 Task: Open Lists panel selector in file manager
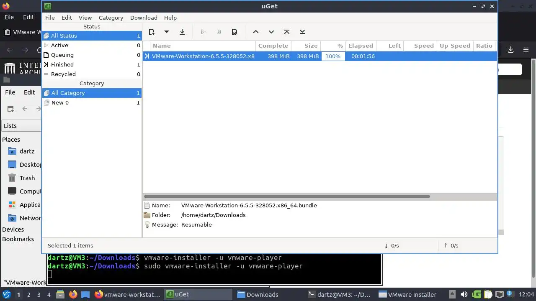[x=21, y=126]
